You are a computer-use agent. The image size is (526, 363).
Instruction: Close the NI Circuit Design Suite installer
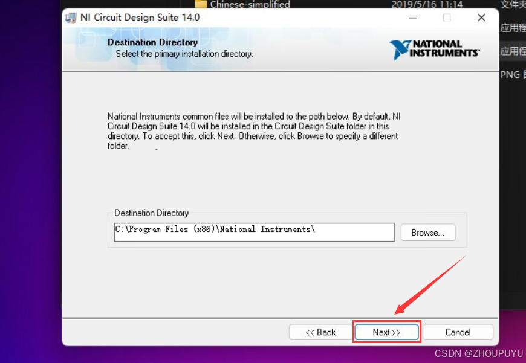(481, 18)
